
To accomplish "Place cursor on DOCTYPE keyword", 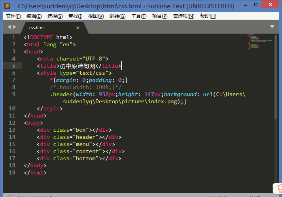I will point(42,38).
